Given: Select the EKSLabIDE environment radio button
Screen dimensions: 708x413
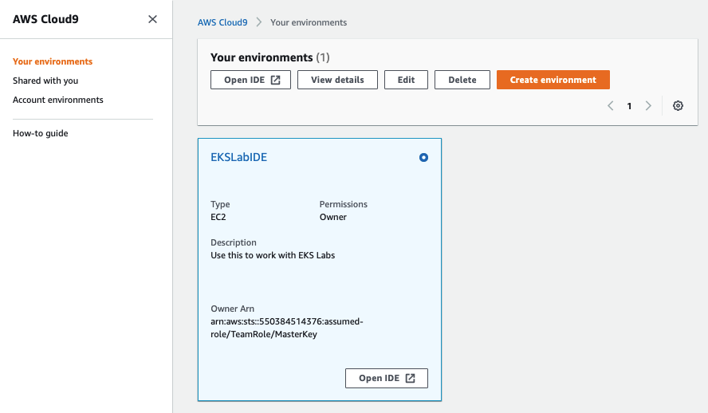Looking at the screenshot, I should (x=423, y=158).
